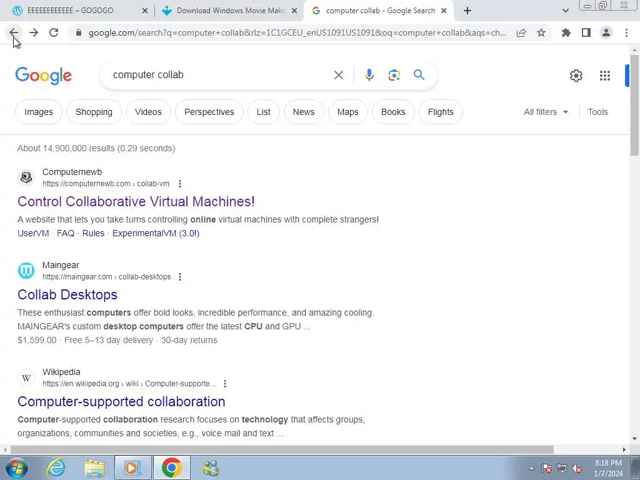
Task: Share this page using the share icon
Action: point(521,32)
